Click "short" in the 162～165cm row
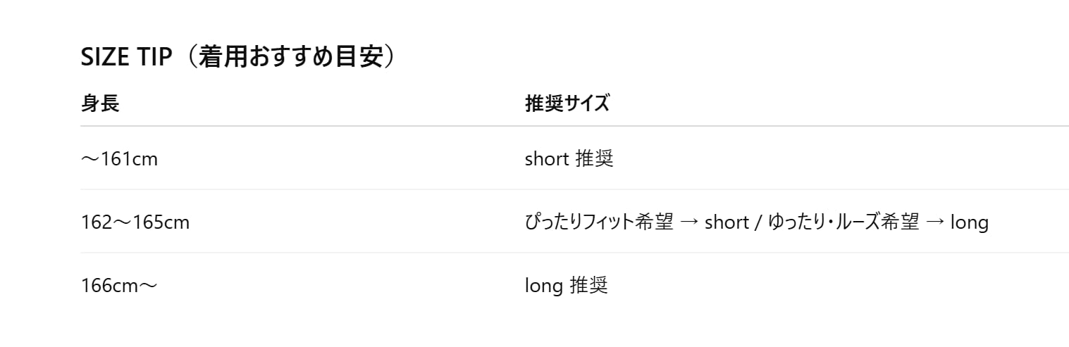The width and height of the screenshot is (1069, 347). (x=727, y=223)
